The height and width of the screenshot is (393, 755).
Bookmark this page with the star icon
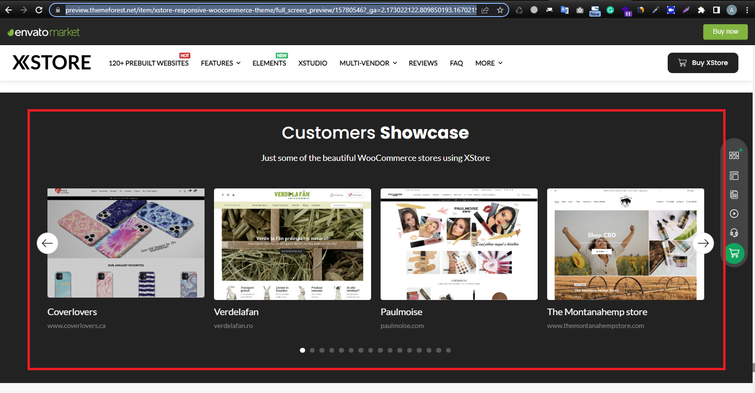tap(500, 10)
